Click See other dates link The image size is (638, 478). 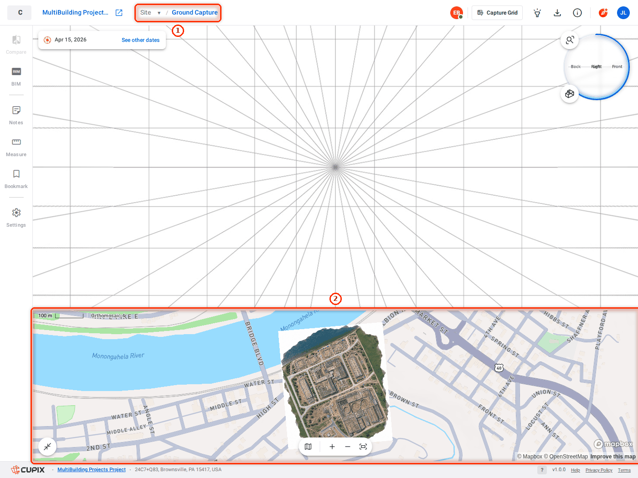point(140,40)
